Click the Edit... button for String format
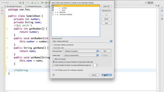 tap(106, 51)
